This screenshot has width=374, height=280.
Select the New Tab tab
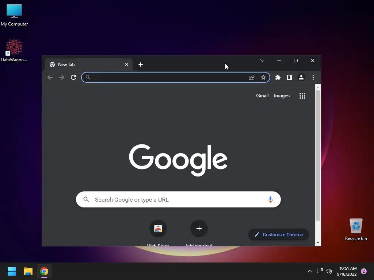pos(88,65)
